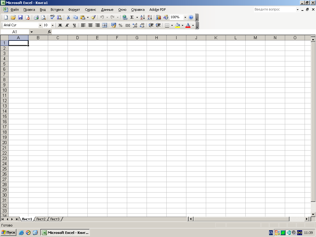Open a file with the folder icon
Viewport: 316px width, 237px height.
[x=13, y=17]
